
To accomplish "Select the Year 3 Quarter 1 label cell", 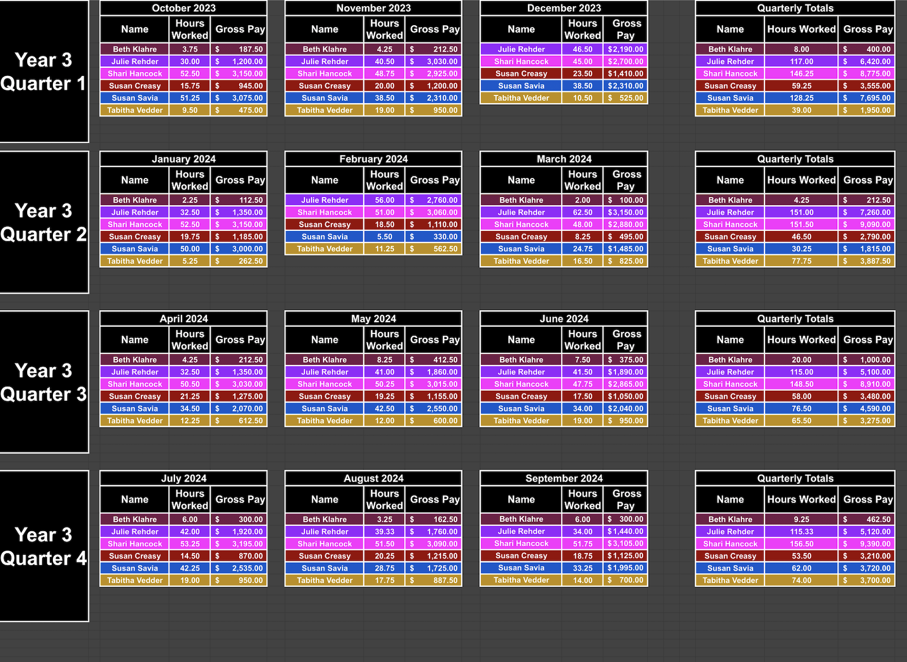I will click(x=44, y=71).
